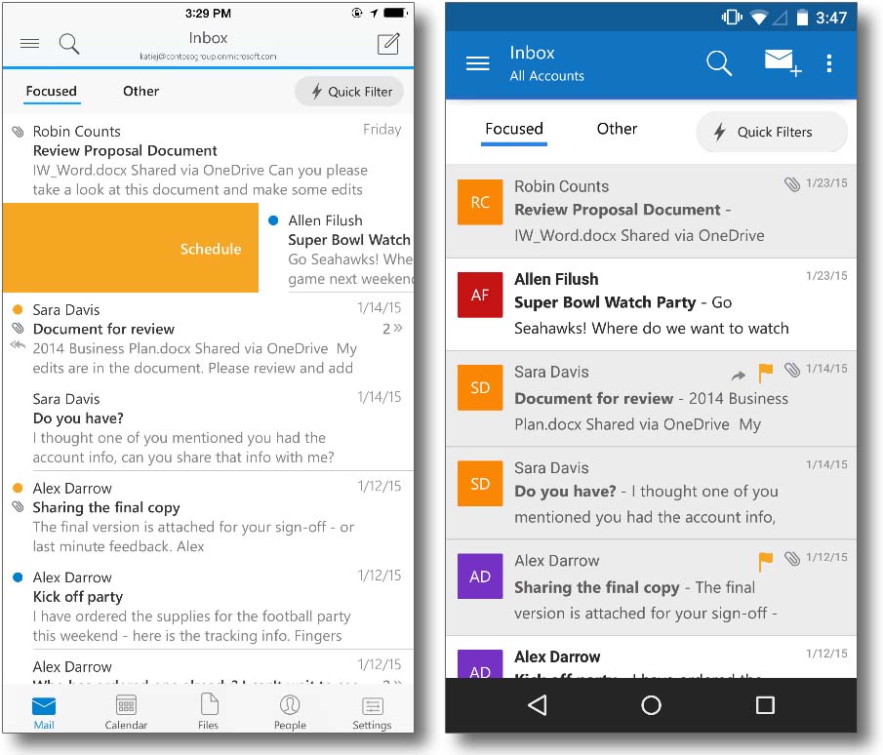
Task: Open Files tab in iOS bottom bar
Action: (x=209, y=712)
